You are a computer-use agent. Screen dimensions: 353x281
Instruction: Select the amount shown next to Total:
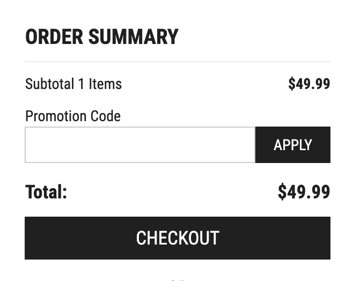[304, 192]
